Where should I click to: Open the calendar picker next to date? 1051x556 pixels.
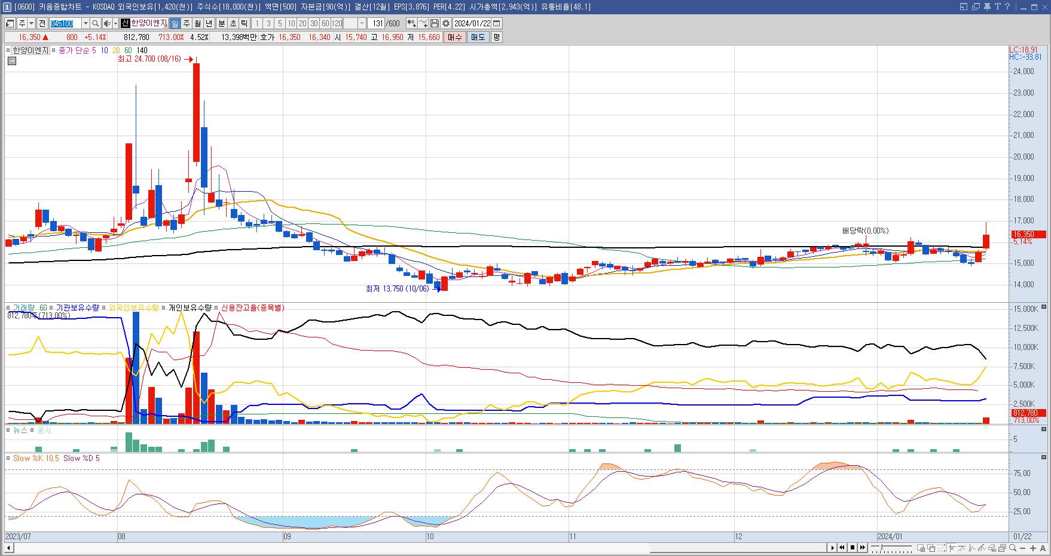(496, 23)
